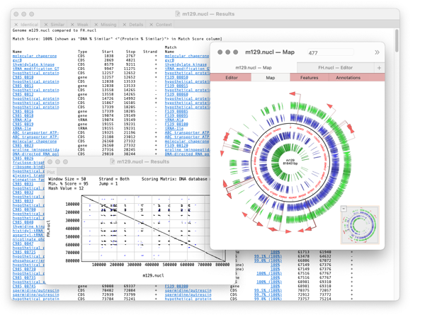Viewport: 425px width, 317px height.
Task: Open the C985_0023 gene link
Action: point(23,145)
